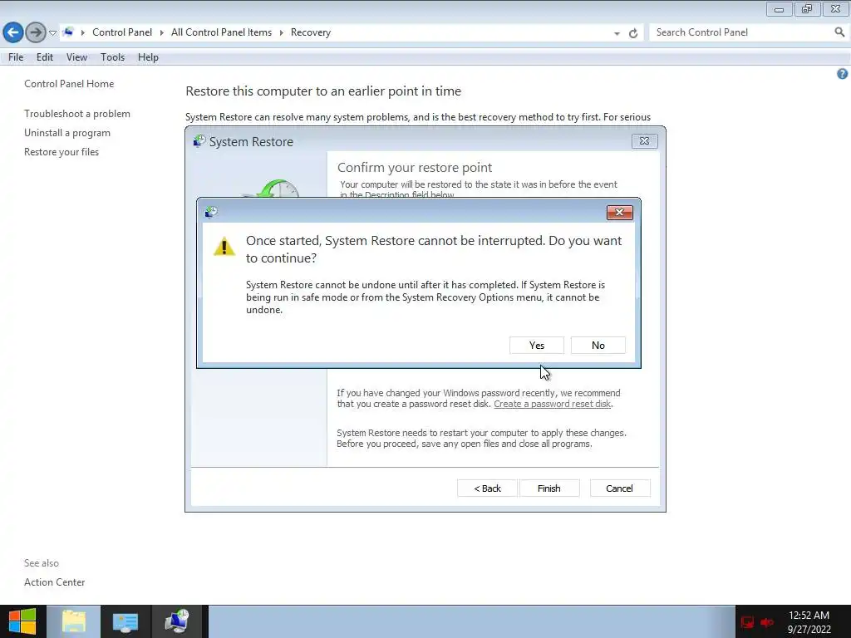
Task: Open the Edit menu
Action: [x=45, y=57]
